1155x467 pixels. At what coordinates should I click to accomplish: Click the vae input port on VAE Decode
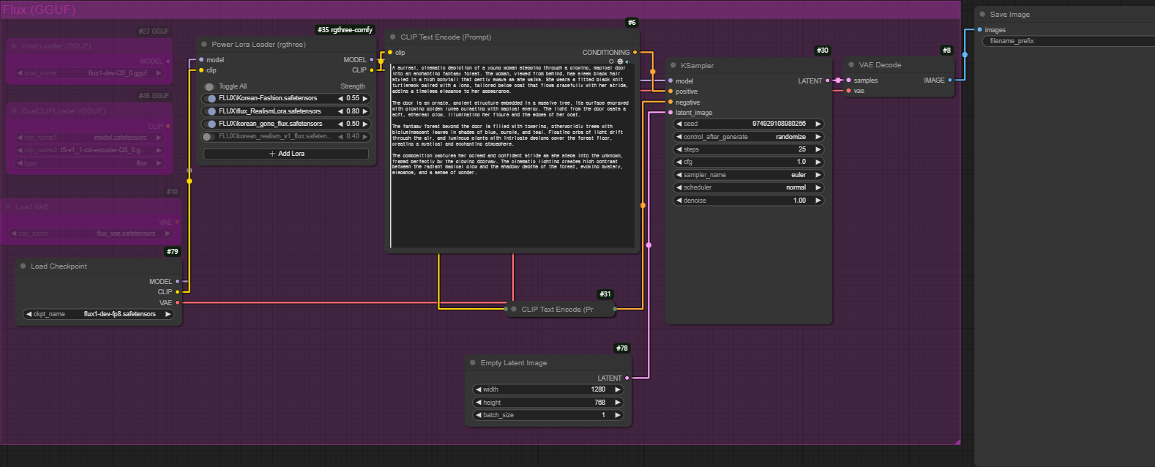click(848, 91)
